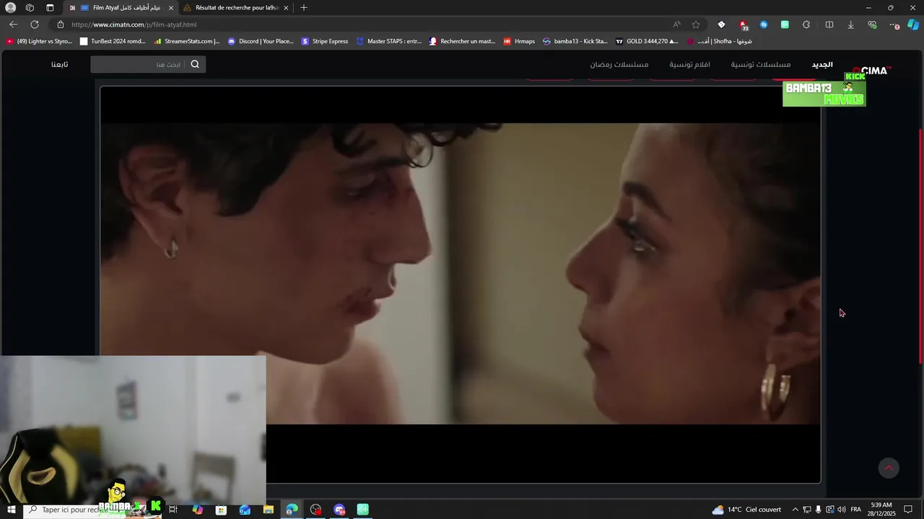Open the clock showing 5:39 AM
The height and width of the screenshot is (519, 924).
(881, 510)
